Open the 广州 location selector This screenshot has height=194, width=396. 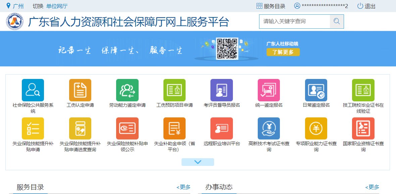(x=15, y=6)
